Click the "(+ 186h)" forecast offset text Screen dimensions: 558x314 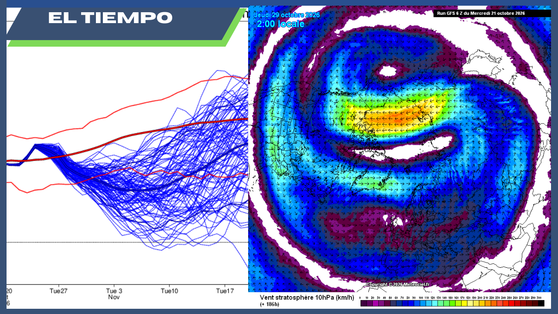(x=269, y=304)
